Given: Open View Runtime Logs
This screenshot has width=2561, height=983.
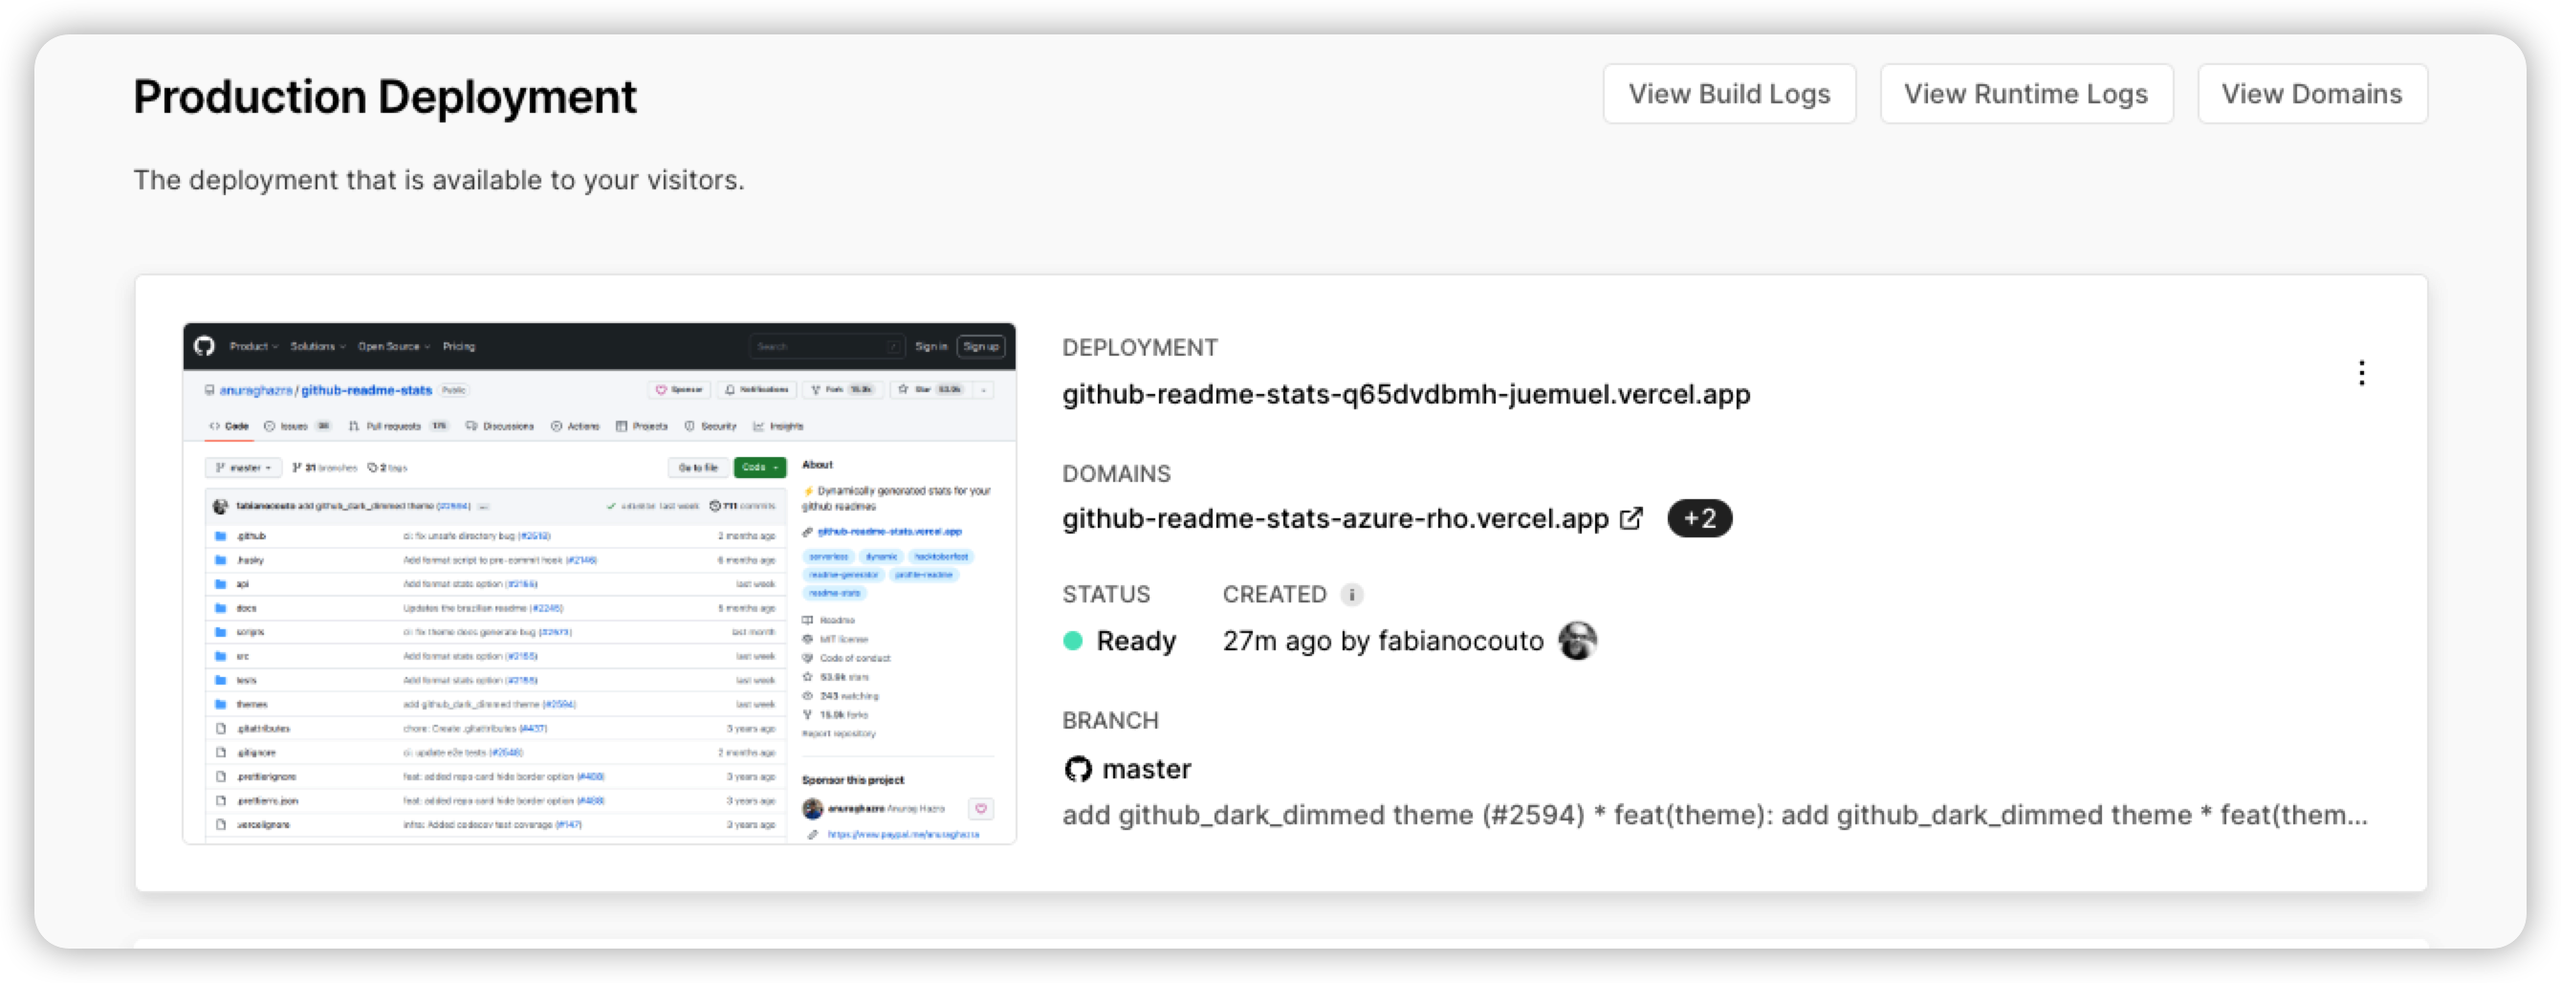Looking at the screenshot, I should (x=2025, y=94).
